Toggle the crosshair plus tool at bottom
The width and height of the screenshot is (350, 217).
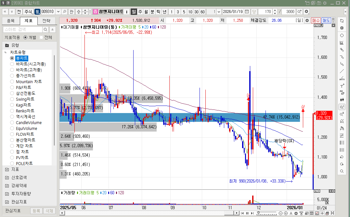(x=322, y=213)
